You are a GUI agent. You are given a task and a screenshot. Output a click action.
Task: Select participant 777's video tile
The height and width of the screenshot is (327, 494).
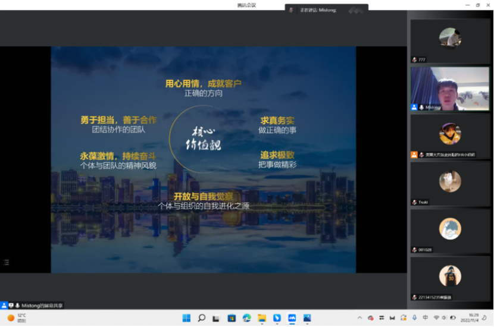(x=450, y=40)
